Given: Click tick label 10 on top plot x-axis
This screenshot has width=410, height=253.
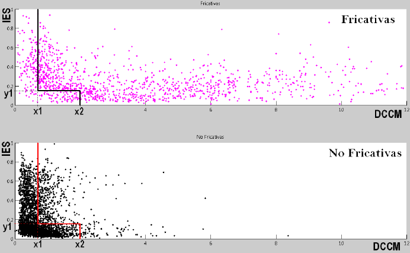Looking at the screenshot, I should pos(341,110).
